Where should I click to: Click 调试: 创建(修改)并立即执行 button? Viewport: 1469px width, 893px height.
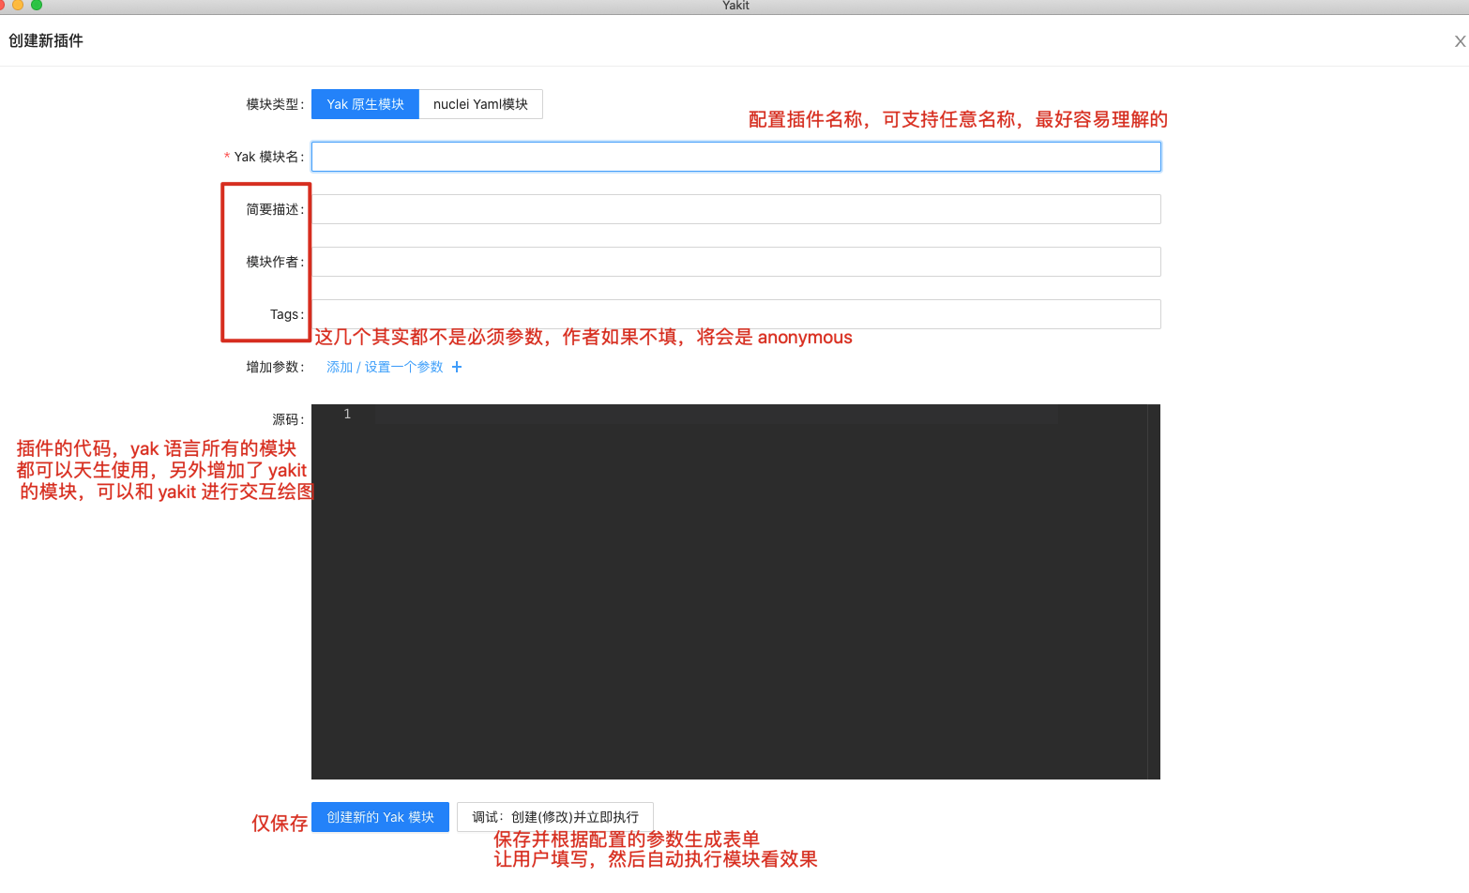coord(554,817)
